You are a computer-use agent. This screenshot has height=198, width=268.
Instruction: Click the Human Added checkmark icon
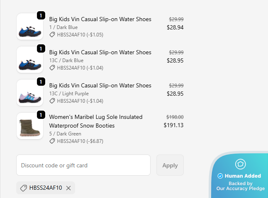click(x=220, y=176)
